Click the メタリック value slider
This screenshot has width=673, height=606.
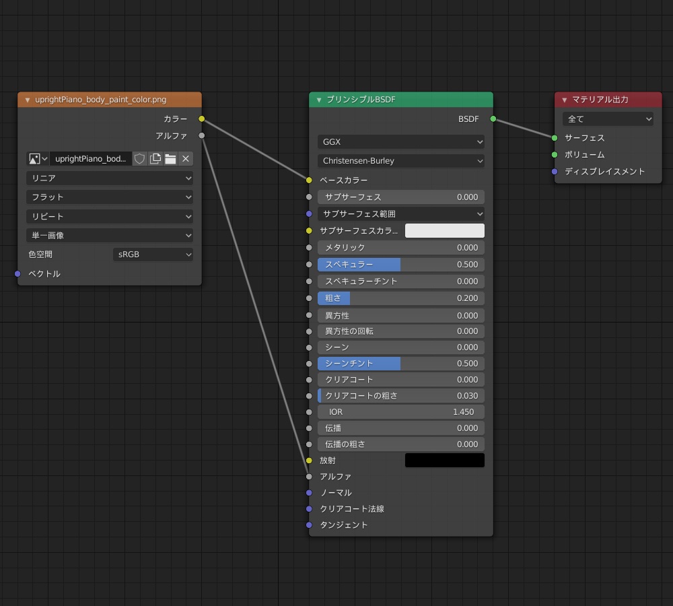coord(401,247)
